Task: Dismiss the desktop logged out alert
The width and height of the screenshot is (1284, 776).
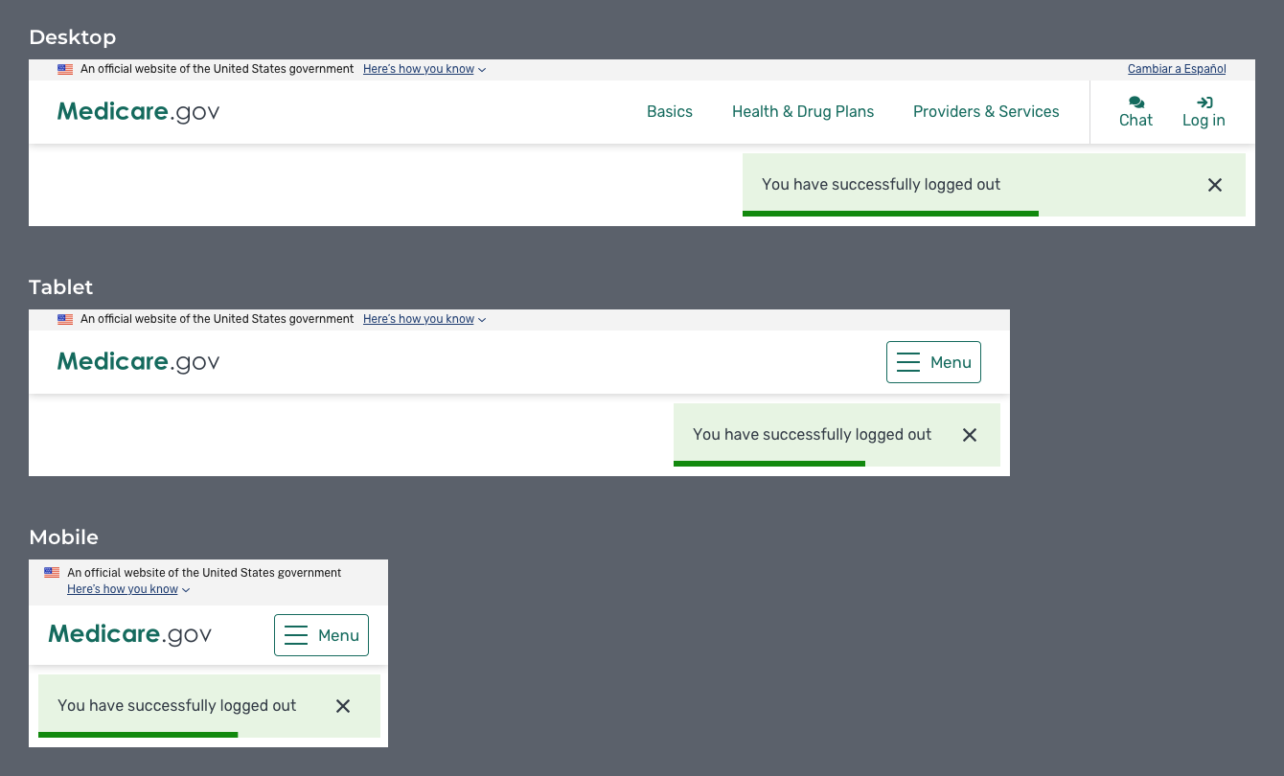Action: coord(1214,185)
